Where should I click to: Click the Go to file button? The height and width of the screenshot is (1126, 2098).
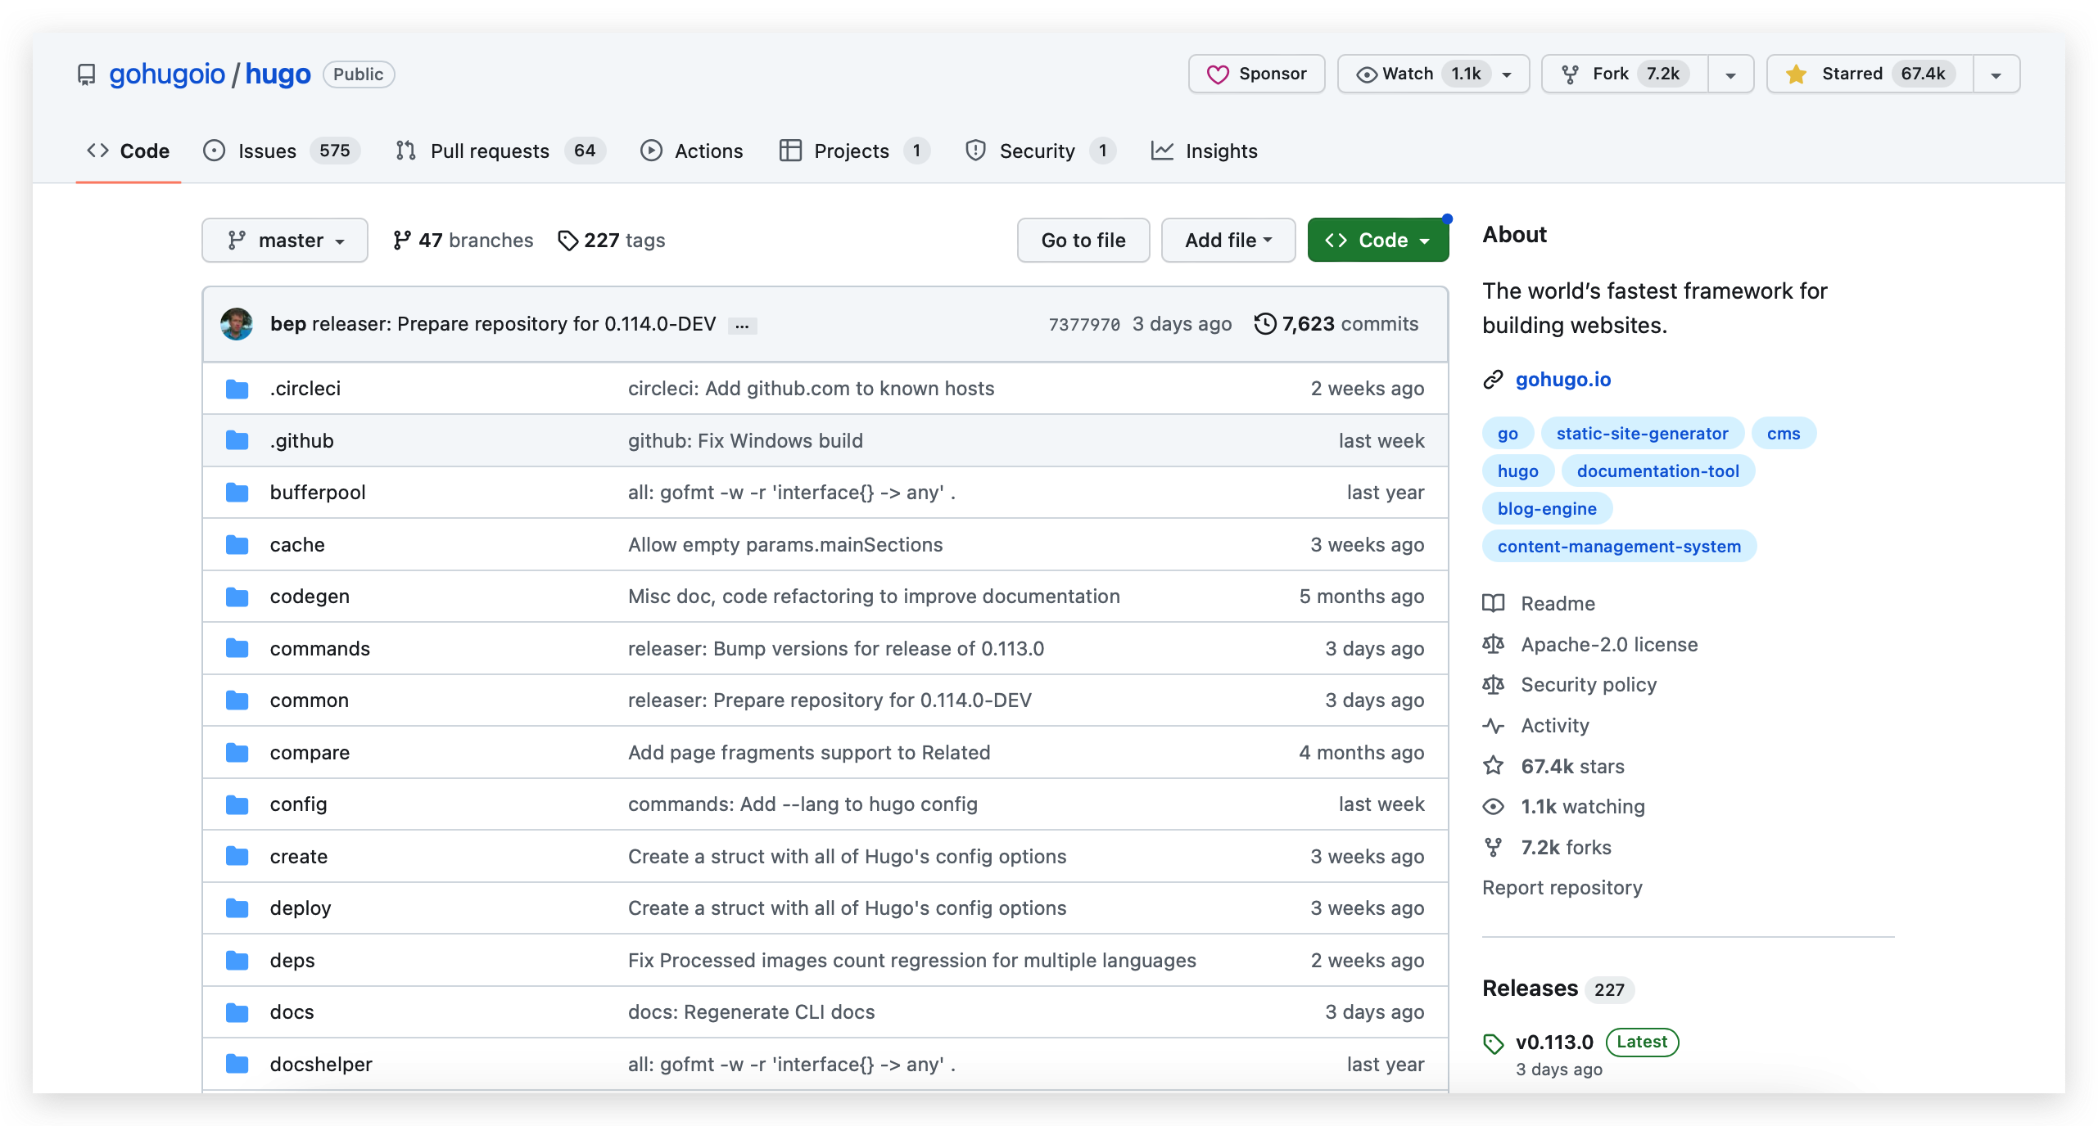coord(1083,241)
